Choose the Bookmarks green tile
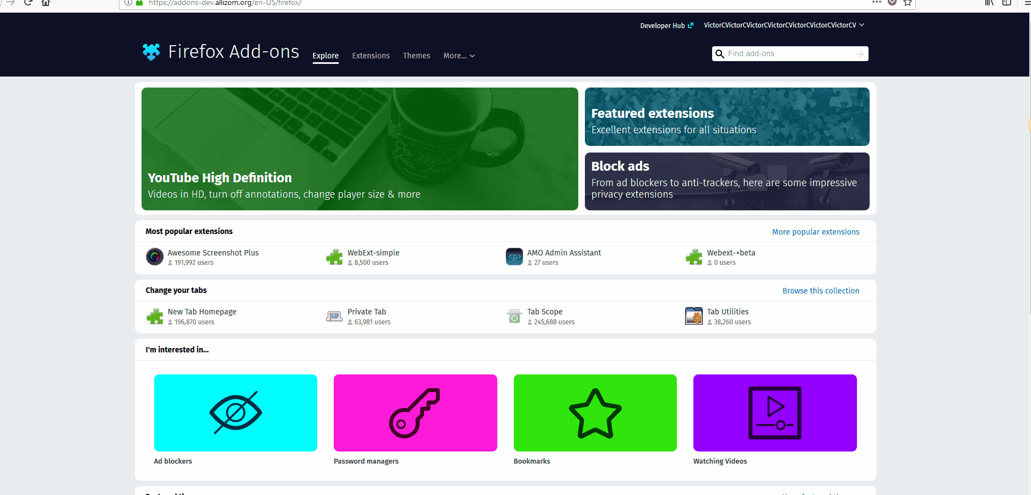The image size is (1031, 495). 595,413
